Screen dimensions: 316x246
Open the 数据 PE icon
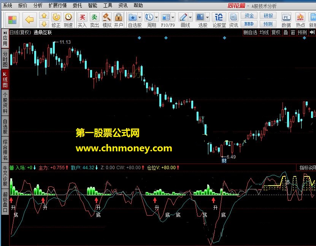[286, 20]
